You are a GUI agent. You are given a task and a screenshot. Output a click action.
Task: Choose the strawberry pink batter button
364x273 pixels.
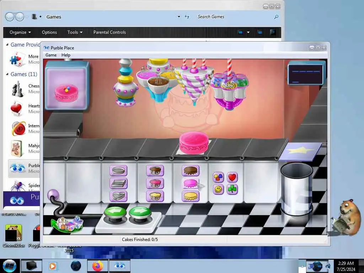[x=155, y=183]
